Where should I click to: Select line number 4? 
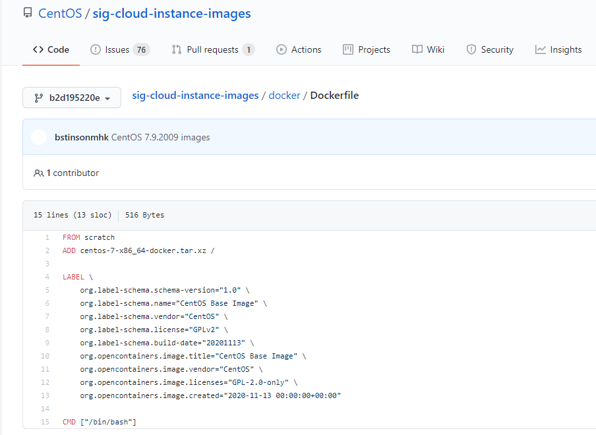coord(47,277)
